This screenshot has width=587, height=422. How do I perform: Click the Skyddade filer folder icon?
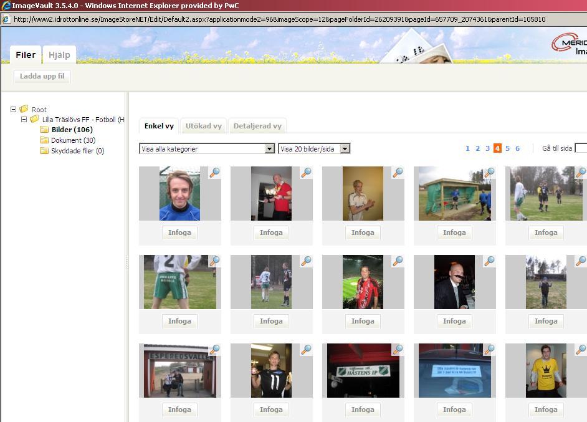click(x=44, y=150)
